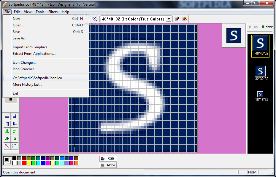This screenshot has width=276, height=177.
Task: Pick the hot pink color swatch
Action: (x=72, y=163)
